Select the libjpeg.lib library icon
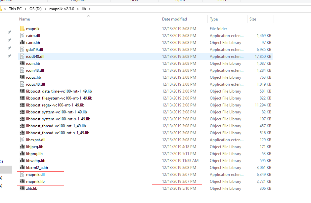Viewport: 311px width, 203px height. (x=22, y=146)
